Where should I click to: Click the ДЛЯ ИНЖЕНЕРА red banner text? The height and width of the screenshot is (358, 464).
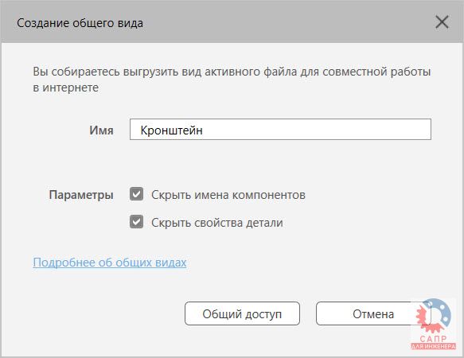point(434,346)
